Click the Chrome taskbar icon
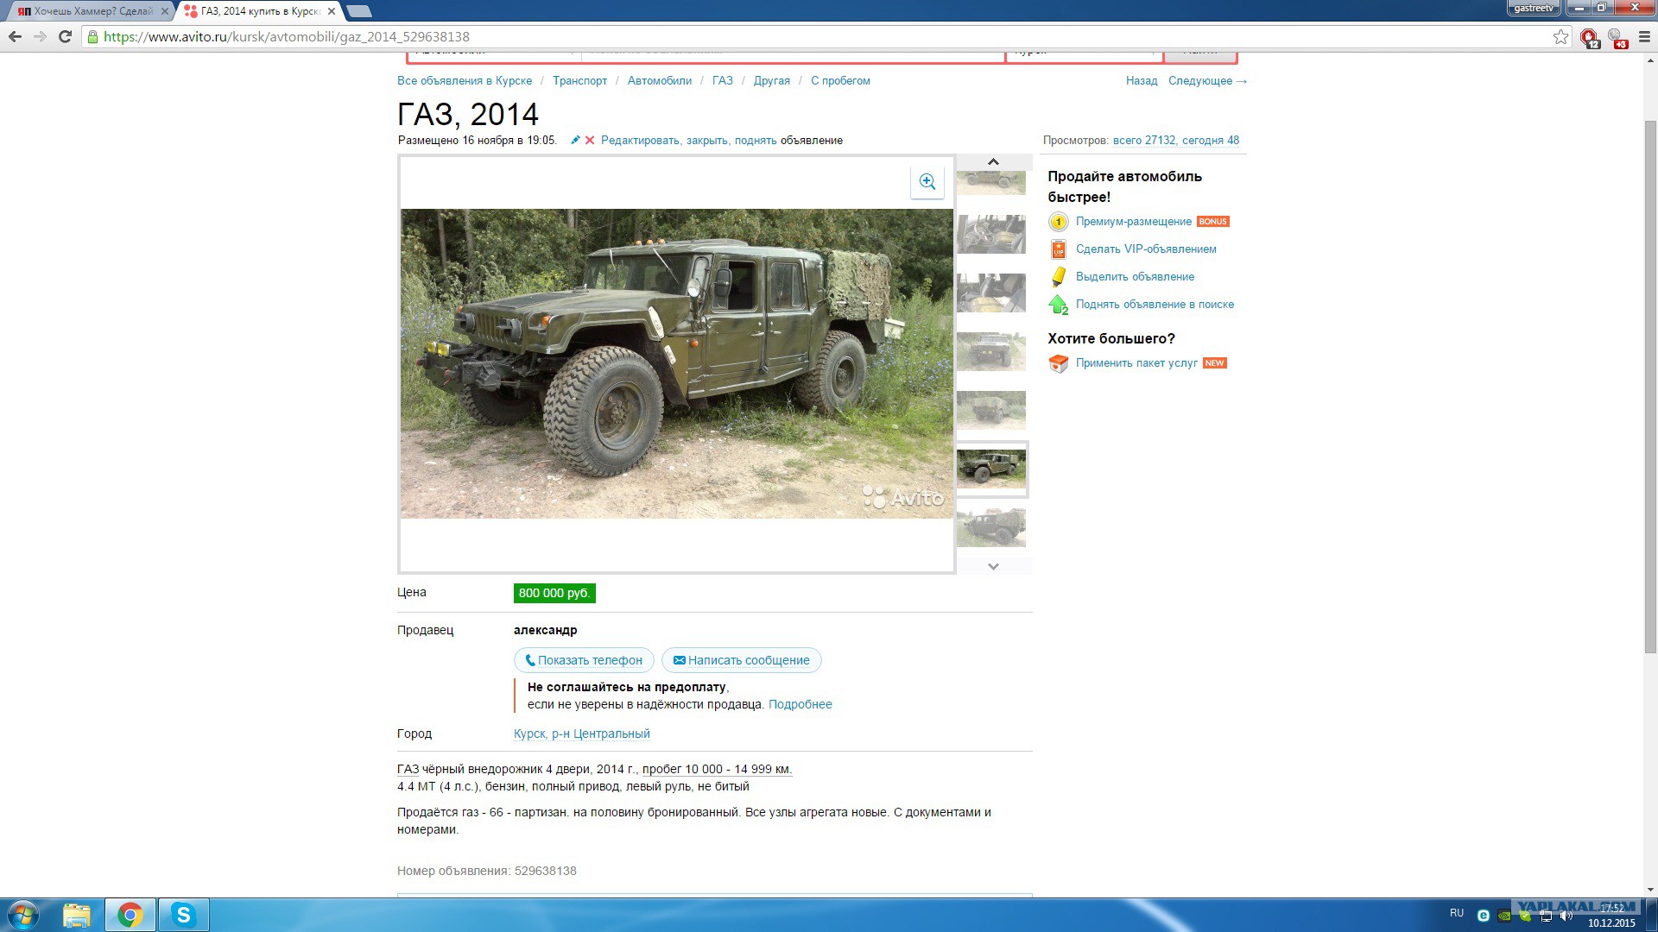The width and height of the screenshot is (1658, 932). 130,915
